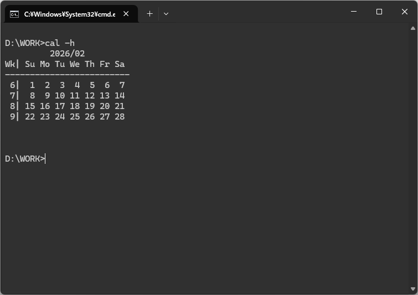The image size is (418, 295).
Task: Click the scrollbar down arrow
Action: (x=413, y=289)
